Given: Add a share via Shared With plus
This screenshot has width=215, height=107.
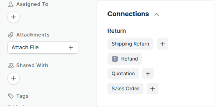Looking at the screenshot, I should tap(13, 78).
